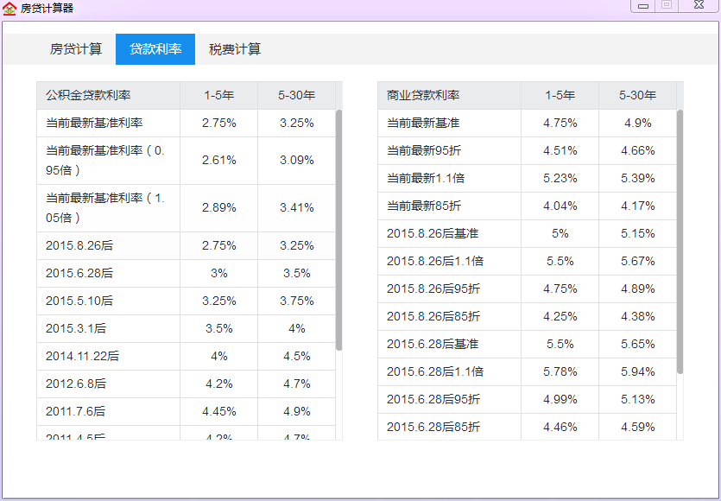Click the 2015.3.1后 row label
This screenshot has width=721, height=501.
click(76, 329)
